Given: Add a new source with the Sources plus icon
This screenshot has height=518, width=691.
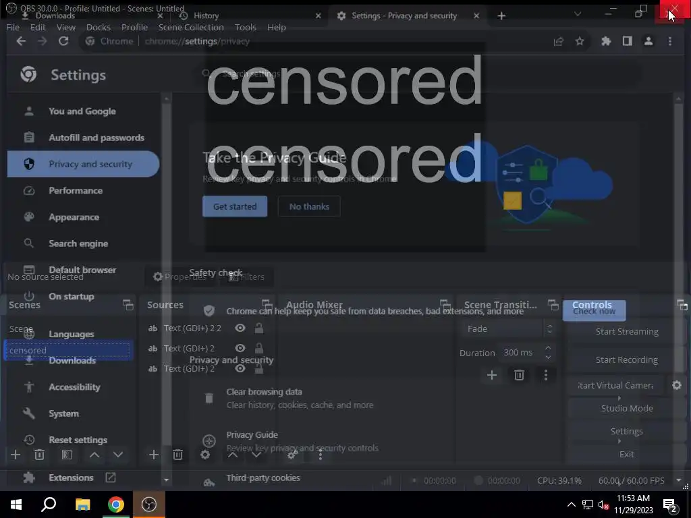Looking at the screenshot, I should tap(153, 455).
